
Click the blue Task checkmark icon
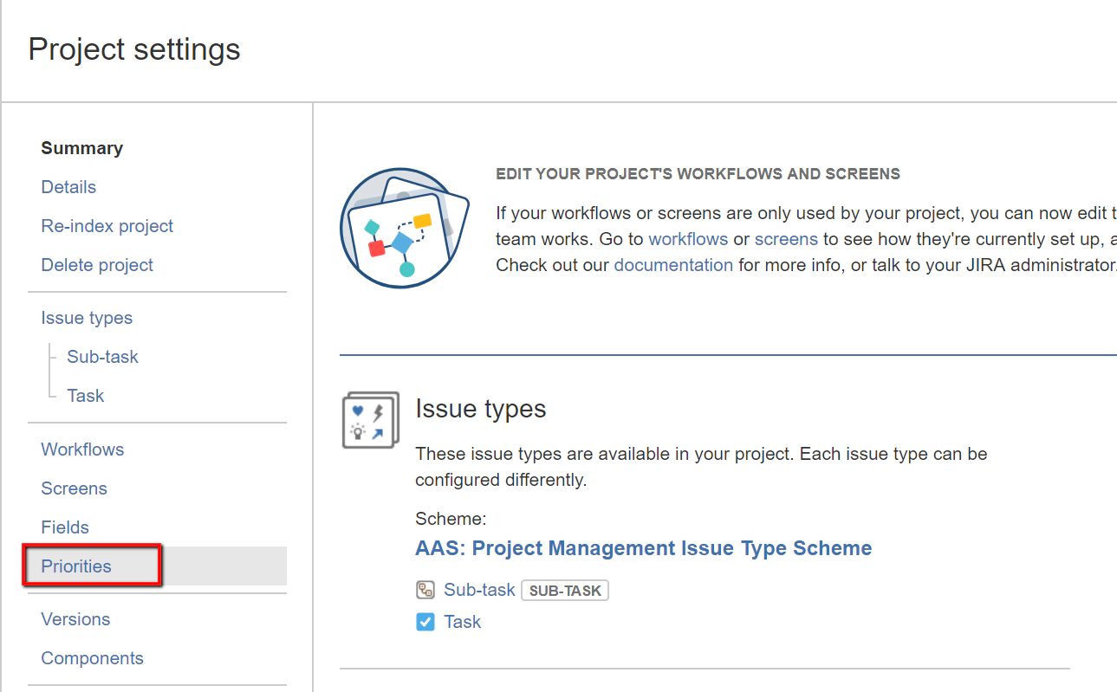[x=425, y=621]
